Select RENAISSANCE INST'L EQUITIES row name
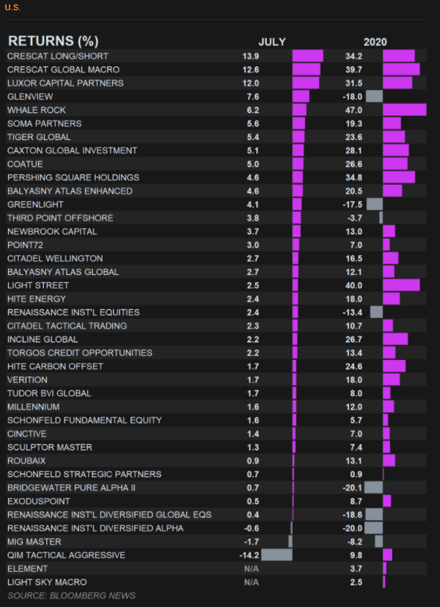Viewport: 440px width, 607px height. pyautogui.click(x=73, y=312)
